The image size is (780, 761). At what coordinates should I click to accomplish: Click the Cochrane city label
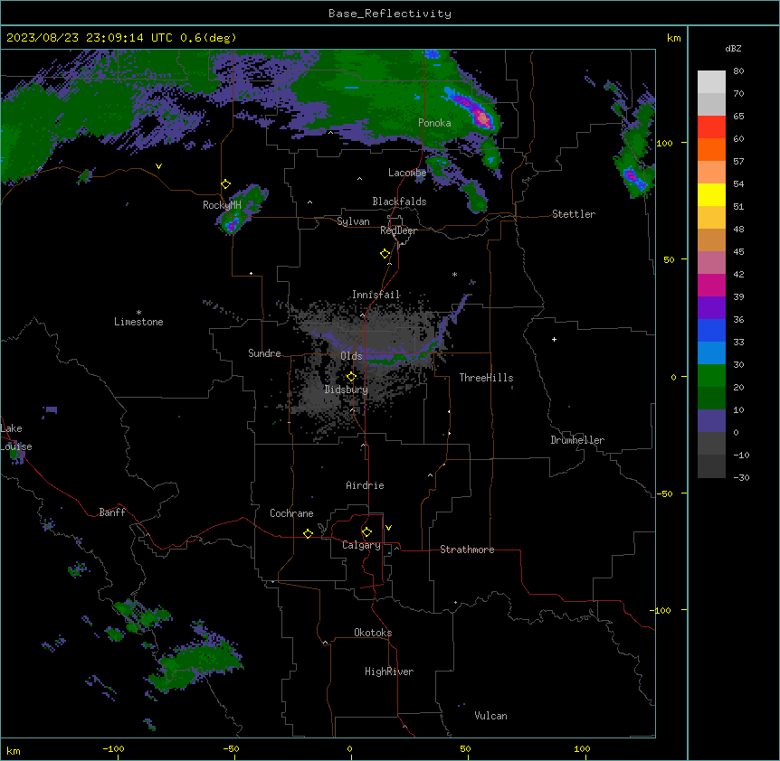[x=291, y=513]
